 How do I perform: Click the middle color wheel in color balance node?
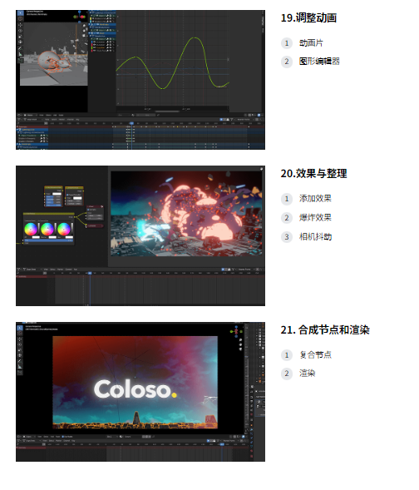click(x=47, y=229)
